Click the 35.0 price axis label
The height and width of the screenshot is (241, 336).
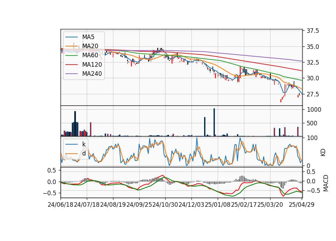pyautogui.click(x=313, y=46)
